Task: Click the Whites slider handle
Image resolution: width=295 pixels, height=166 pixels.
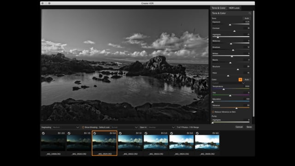Action: tap(232, 56)
